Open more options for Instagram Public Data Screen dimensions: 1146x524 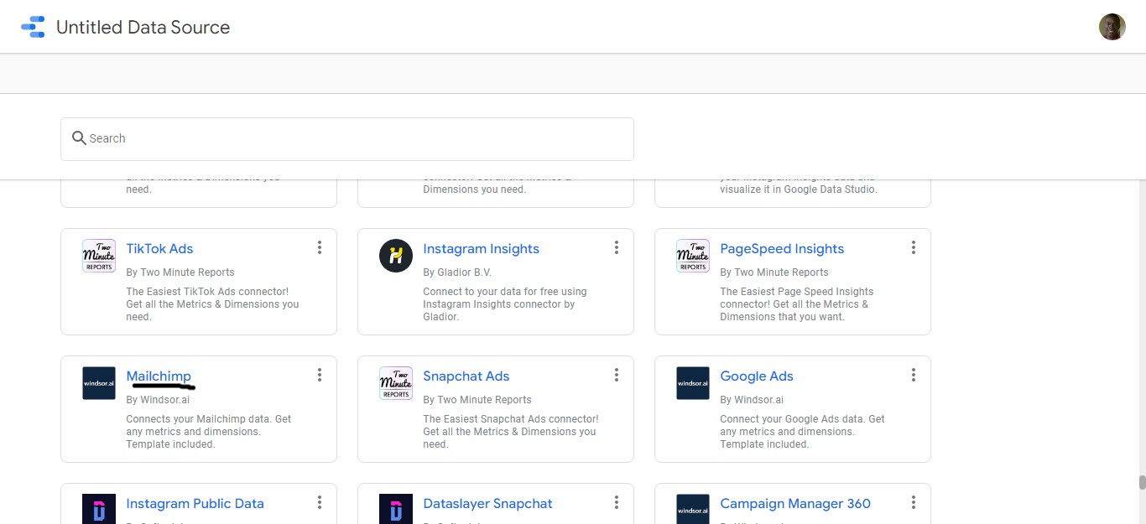(319, 502)
